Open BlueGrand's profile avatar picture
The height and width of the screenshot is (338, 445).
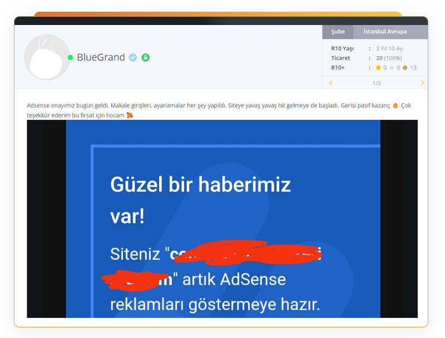click(47, 57)
